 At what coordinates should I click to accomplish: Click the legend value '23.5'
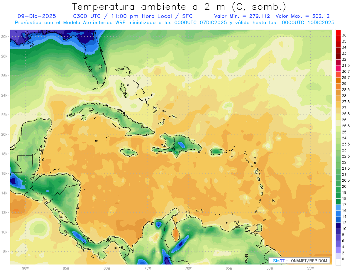(346, 144)
